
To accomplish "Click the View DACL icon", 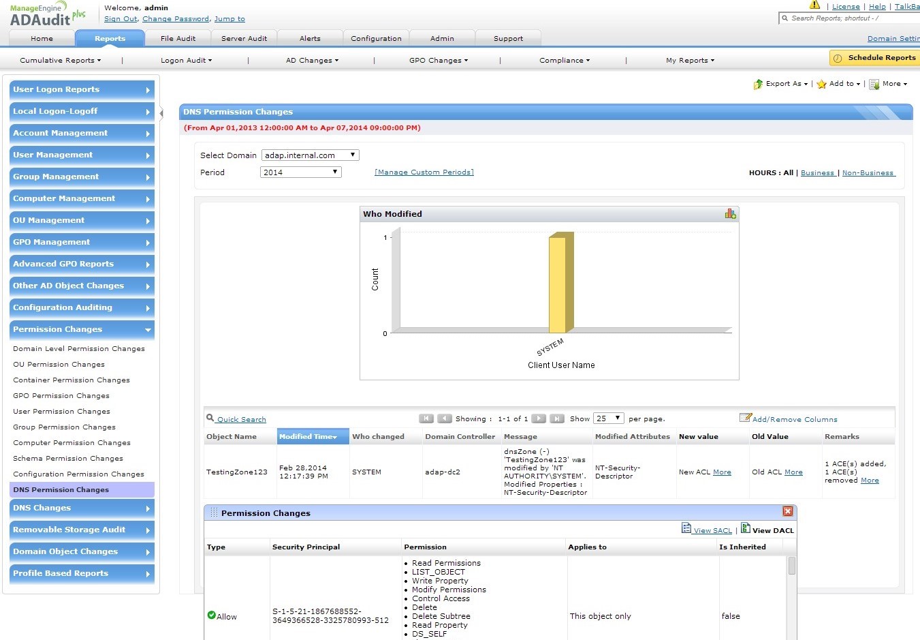I will (x=746, y=528).
